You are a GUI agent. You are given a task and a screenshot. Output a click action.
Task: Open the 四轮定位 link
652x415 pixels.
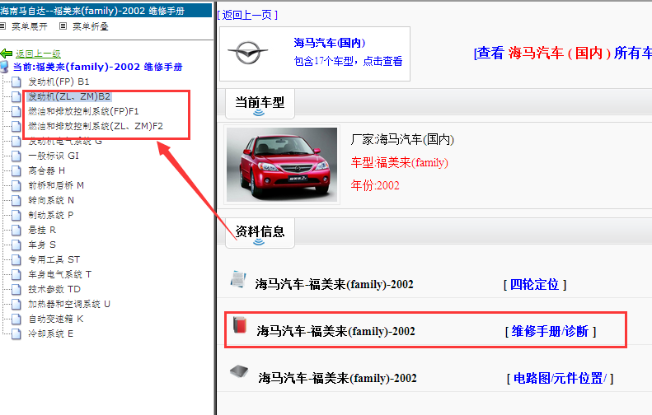click(x=535, y=285)
